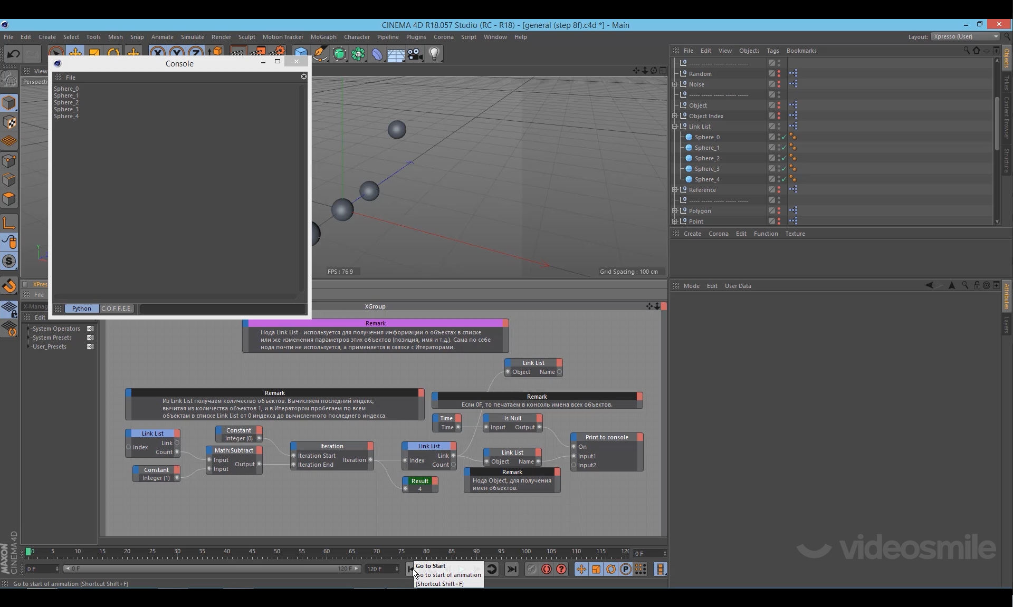Open User Data menu in Attributes
1013x607 pixels.
click(738, 286)
